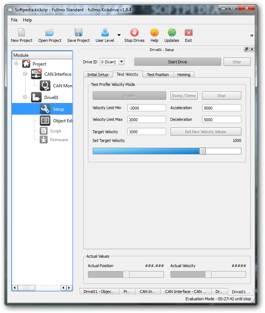Close the Drive01 Setup dock panel
Viewport: 265px width, 313px height.
(252, 49)
